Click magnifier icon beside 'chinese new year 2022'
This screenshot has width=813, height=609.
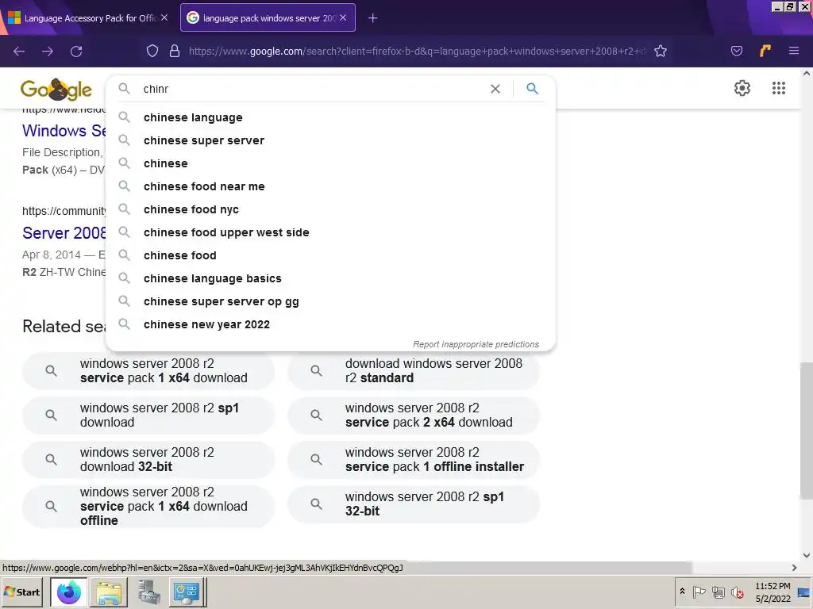(125, 324)
